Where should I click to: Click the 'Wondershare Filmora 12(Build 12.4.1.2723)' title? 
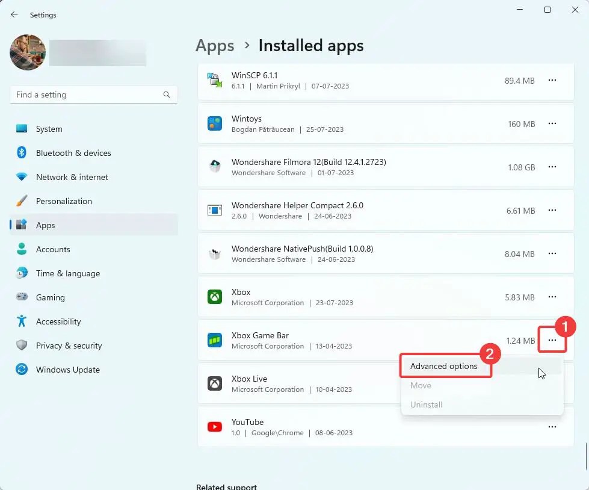click(x=309, y=162)
